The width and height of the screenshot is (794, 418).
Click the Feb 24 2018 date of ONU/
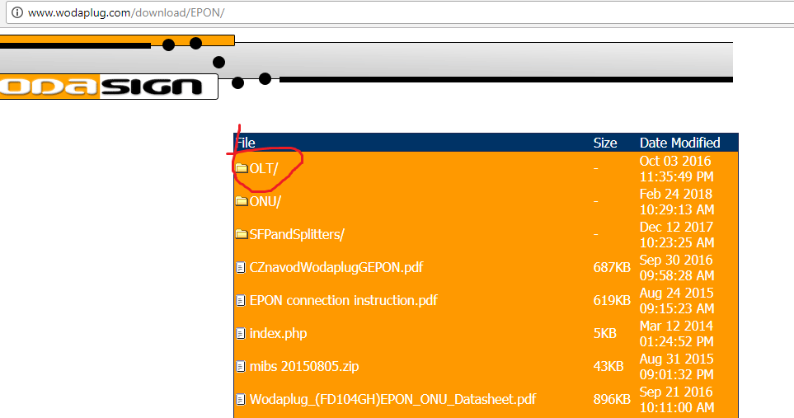[x=677, y=201]
